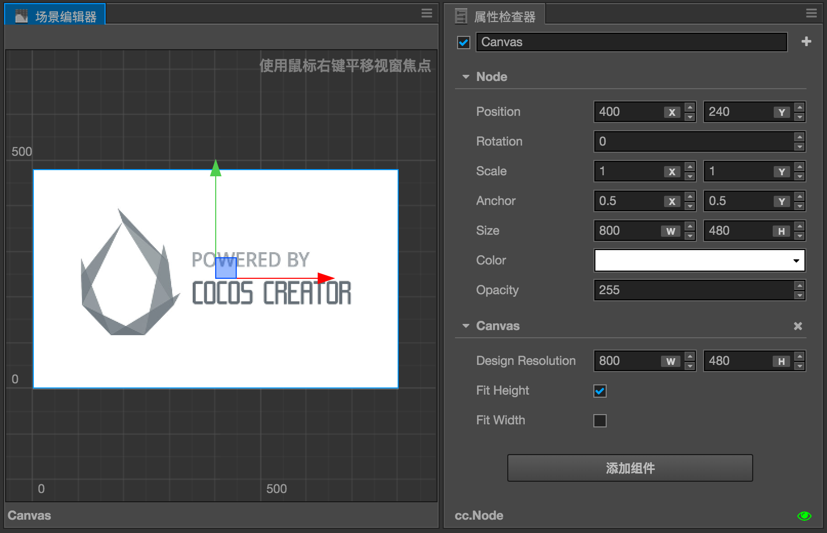
Task: Enable the Fit Width checkbox
Action: [x=600, y=421]
